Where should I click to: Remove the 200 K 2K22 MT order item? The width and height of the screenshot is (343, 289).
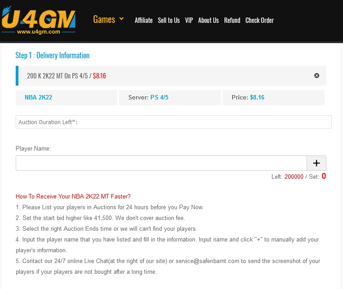[x=317, y=76]
